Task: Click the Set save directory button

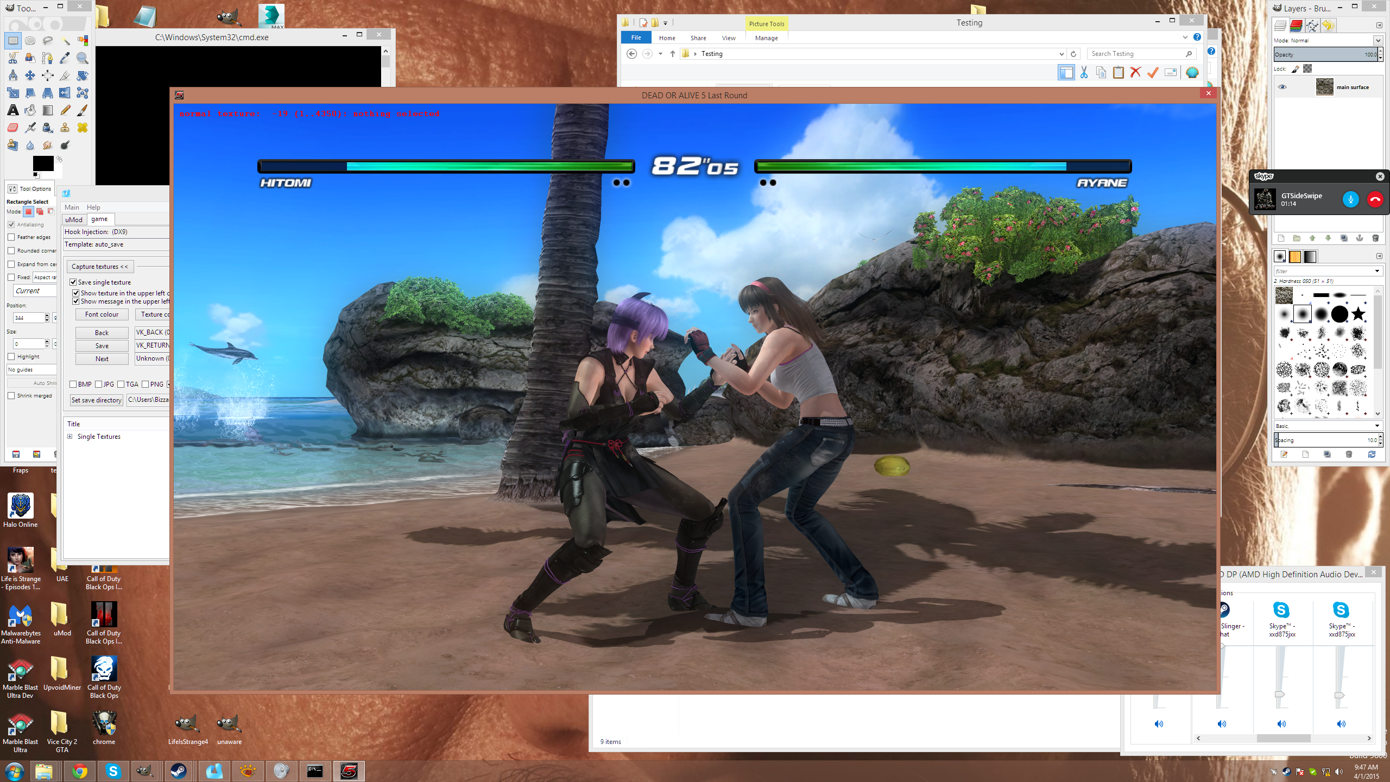Action: tap(97, 400)
